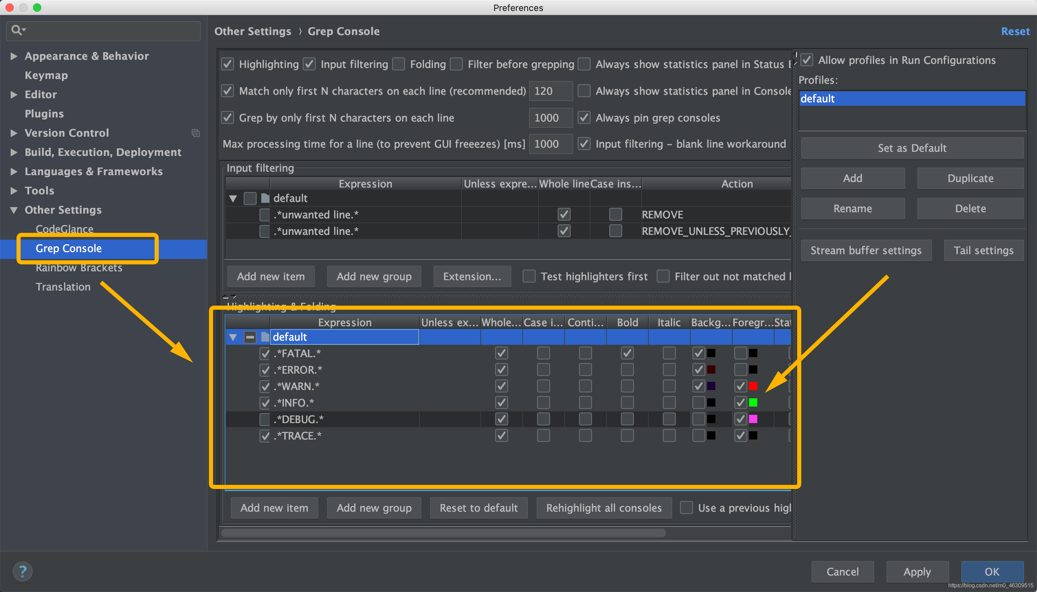Click the Stream buffer settings button icon

[x=866, y=250]
